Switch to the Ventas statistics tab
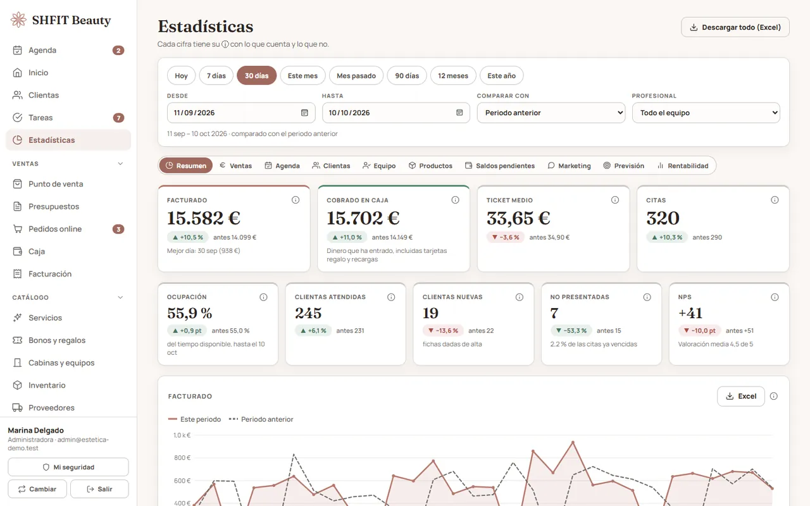 [236, 166]
